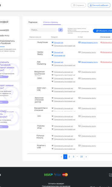112x187 pixels.
Task: Click the МИР payment logo in footer
Action: point(48,175)
